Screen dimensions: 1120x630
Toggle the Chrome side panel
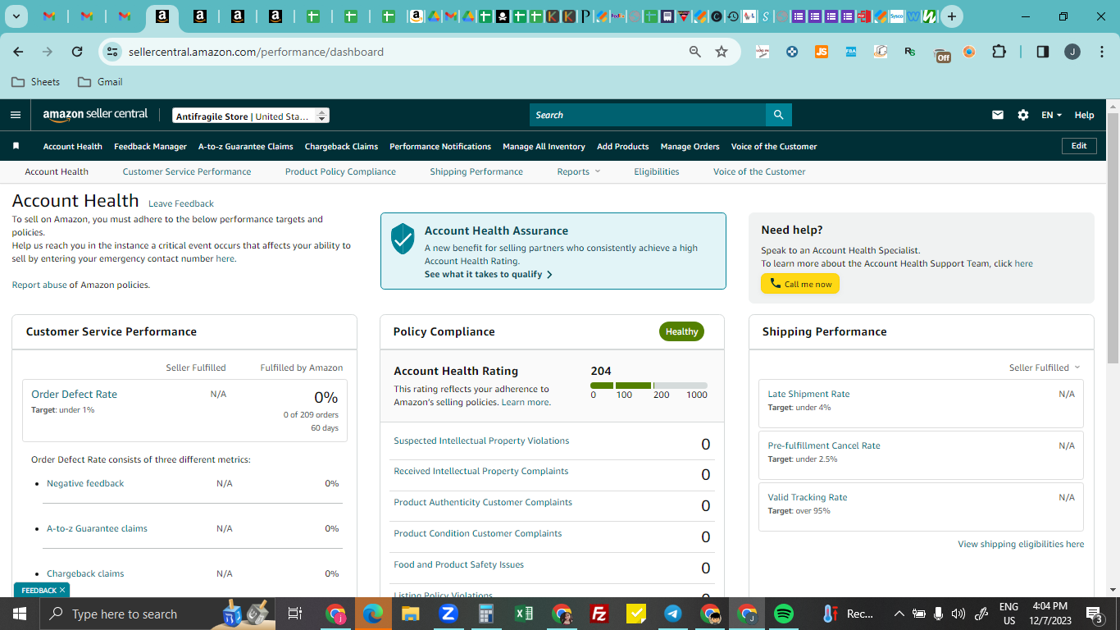pos(1043,52)
